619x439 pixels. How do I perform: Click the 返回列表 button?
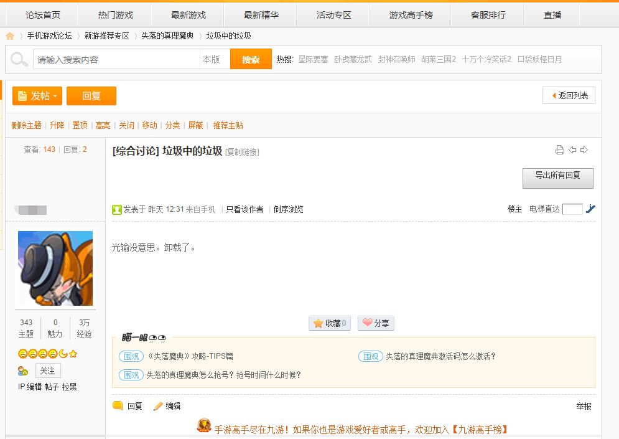[x=569, y=95]
